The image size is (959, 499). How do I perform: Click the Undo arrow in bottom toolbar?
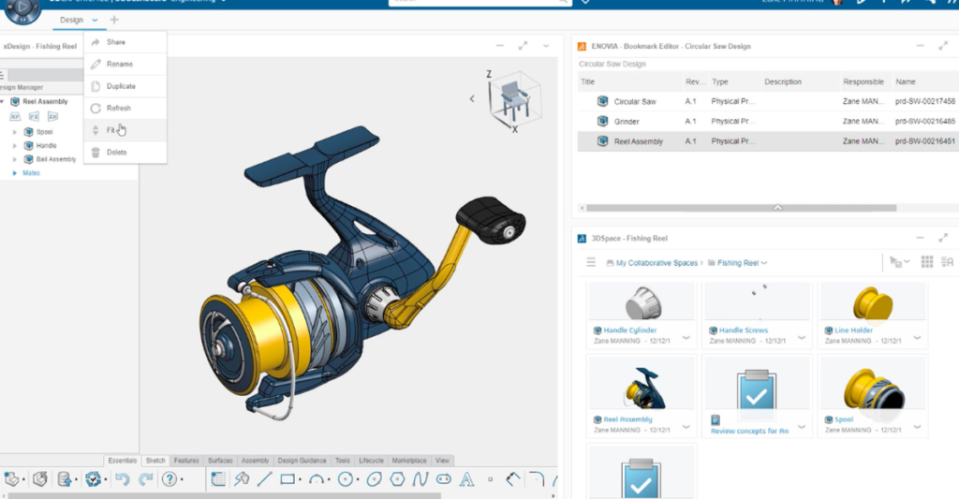point(122,479)
